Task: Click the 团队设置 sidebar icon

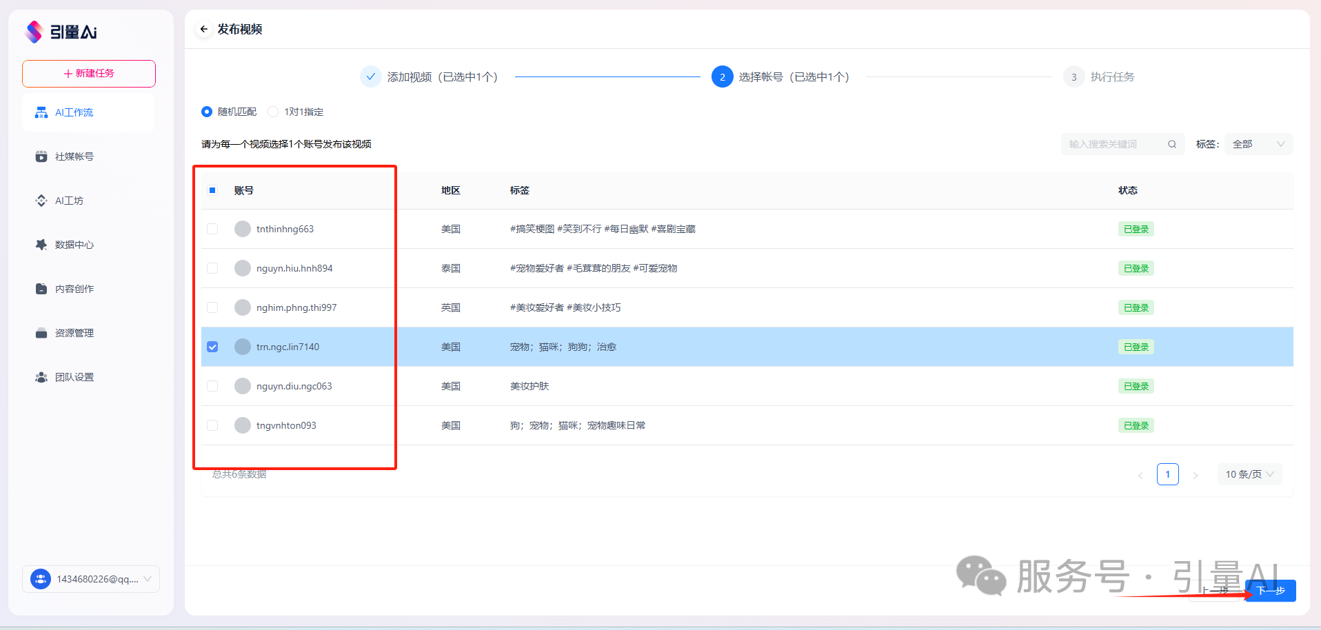Action: pos(41,377)
